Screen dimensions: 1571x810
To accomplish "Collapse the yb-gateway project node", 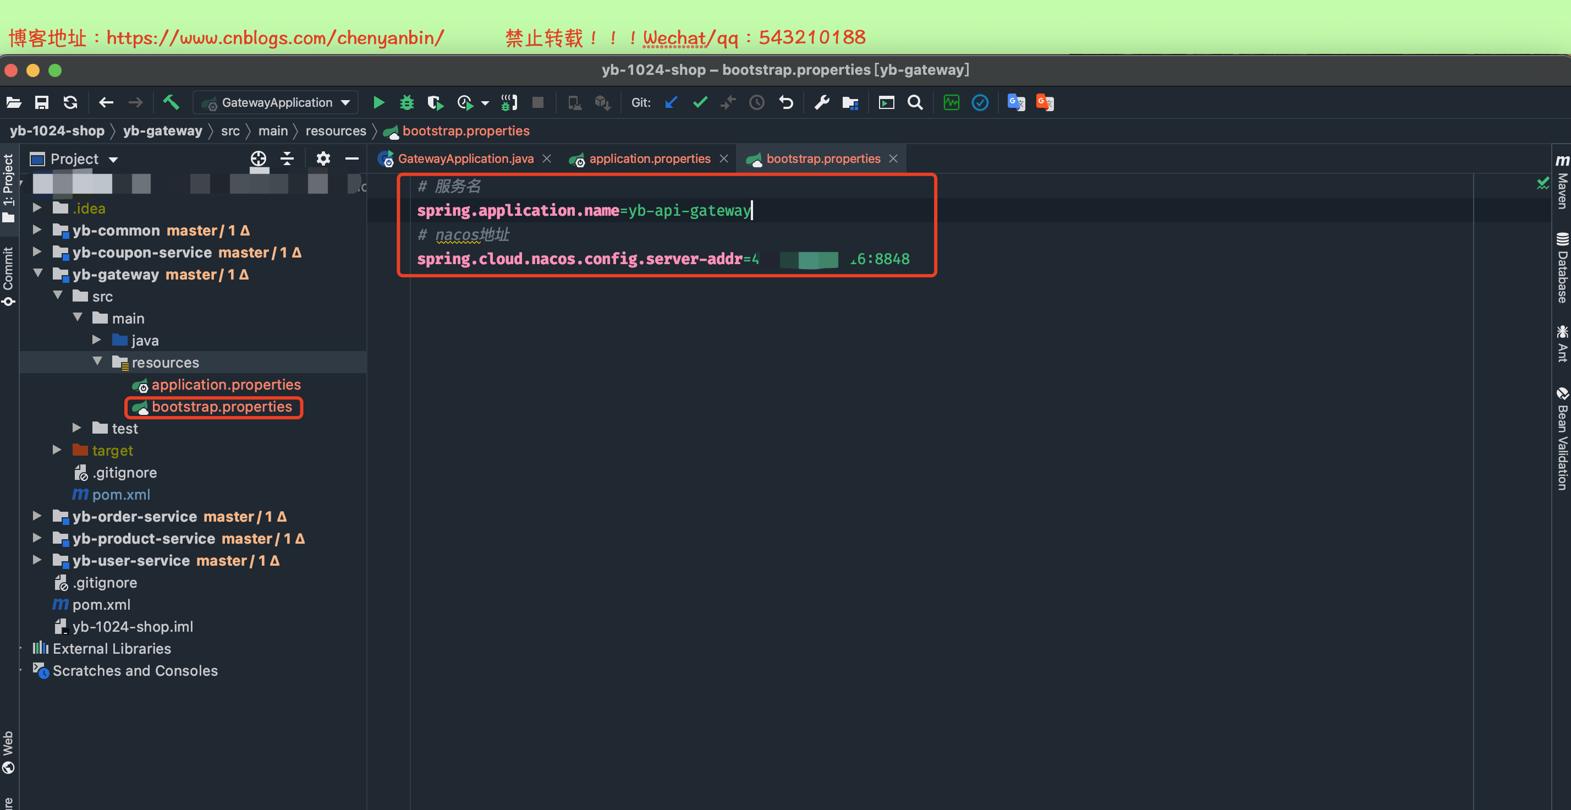I will pyautogui.click(x=38, y=274).
